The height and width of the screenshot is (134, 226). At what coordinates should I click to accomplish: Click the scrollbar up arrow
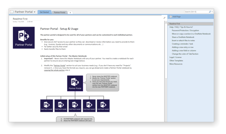pyautogui.click(x=166, y=22)
